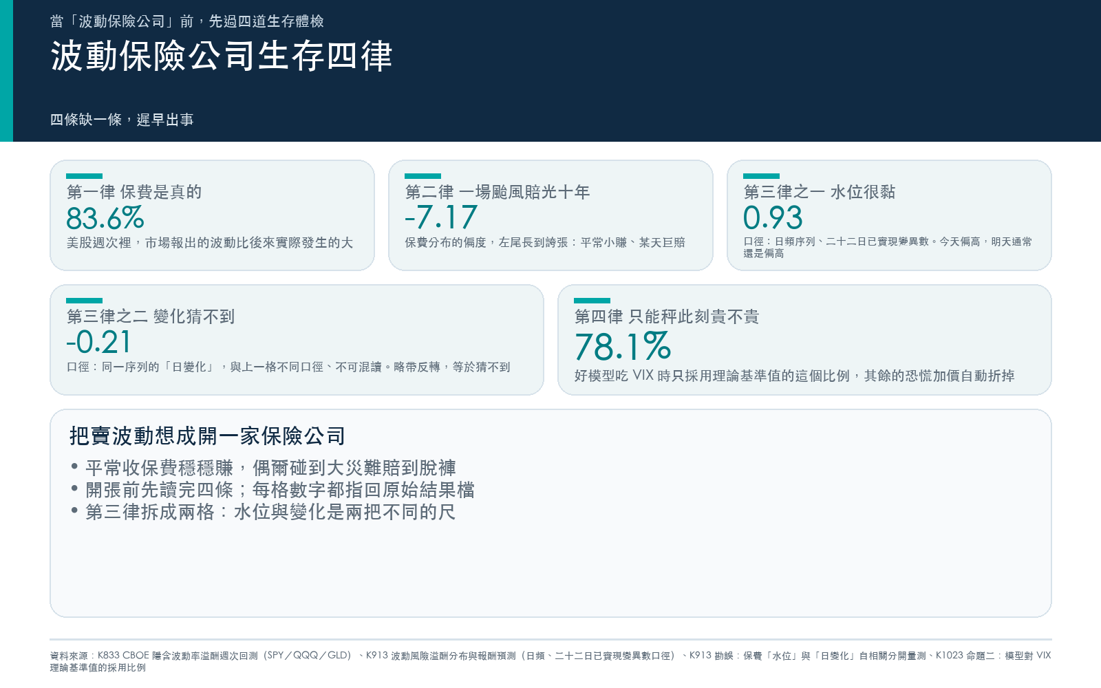
Task: Click the card heading 第一律 保費是真的
Action: [x=134, y=192]
